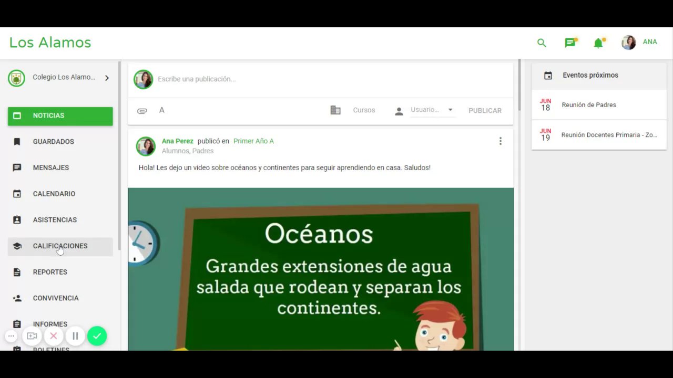Screen dimensions: 673x378
Task: Click the search magnifier icon
Action: point(542,43)
